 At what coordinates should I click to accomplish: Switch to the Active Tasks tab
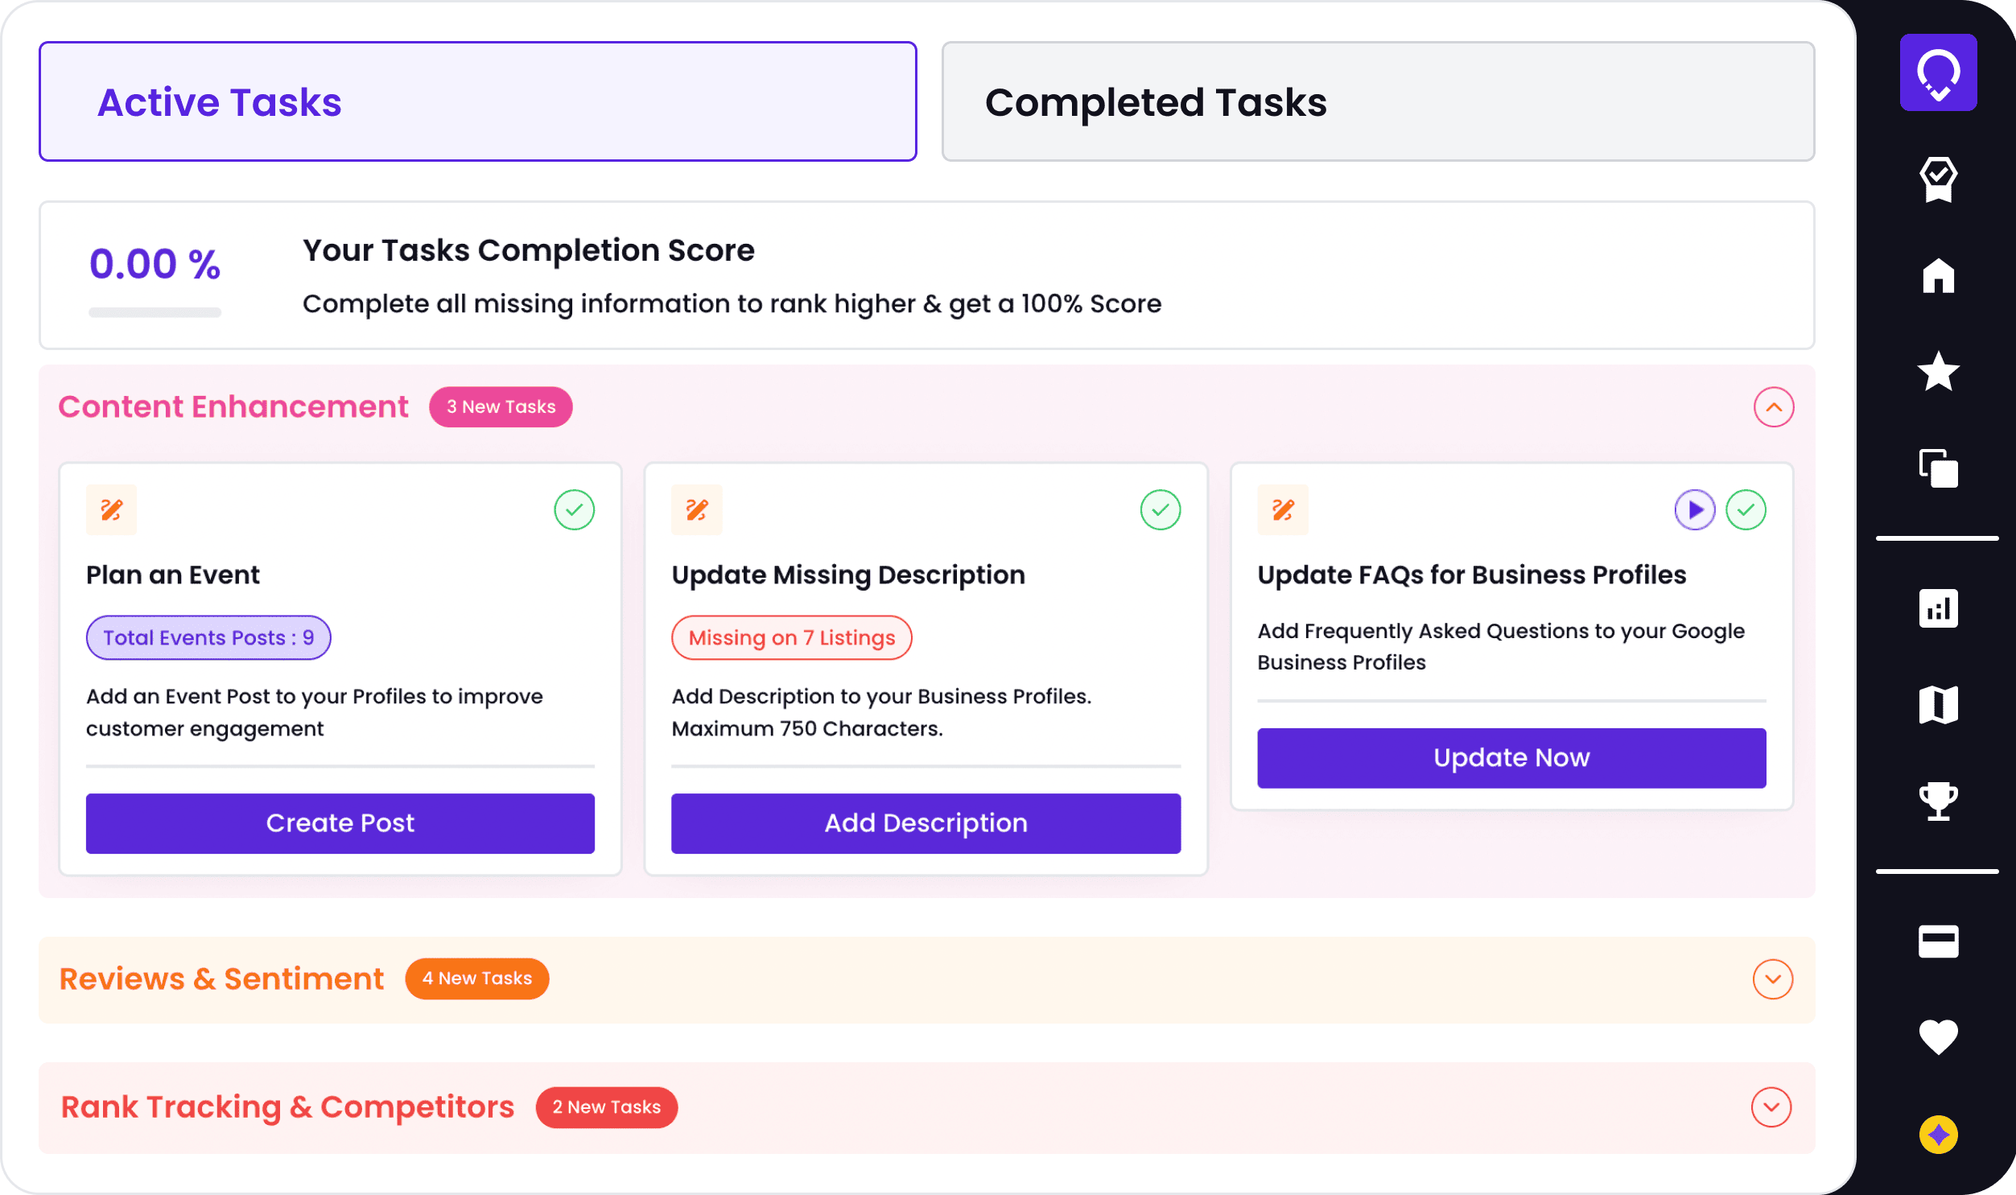pyautogui.click(x=477, y=101)
